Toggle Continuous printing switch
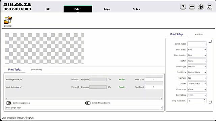216x121 pixels. pyautogui.click(x=8, y=103)
